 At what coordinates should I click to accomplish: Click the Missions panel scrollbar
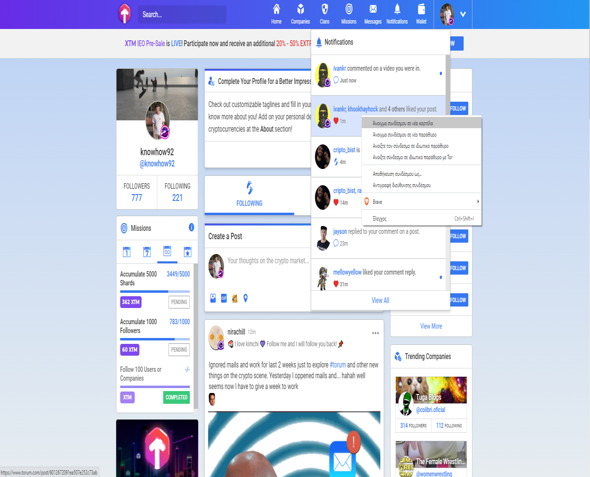[x=196, y=337]
